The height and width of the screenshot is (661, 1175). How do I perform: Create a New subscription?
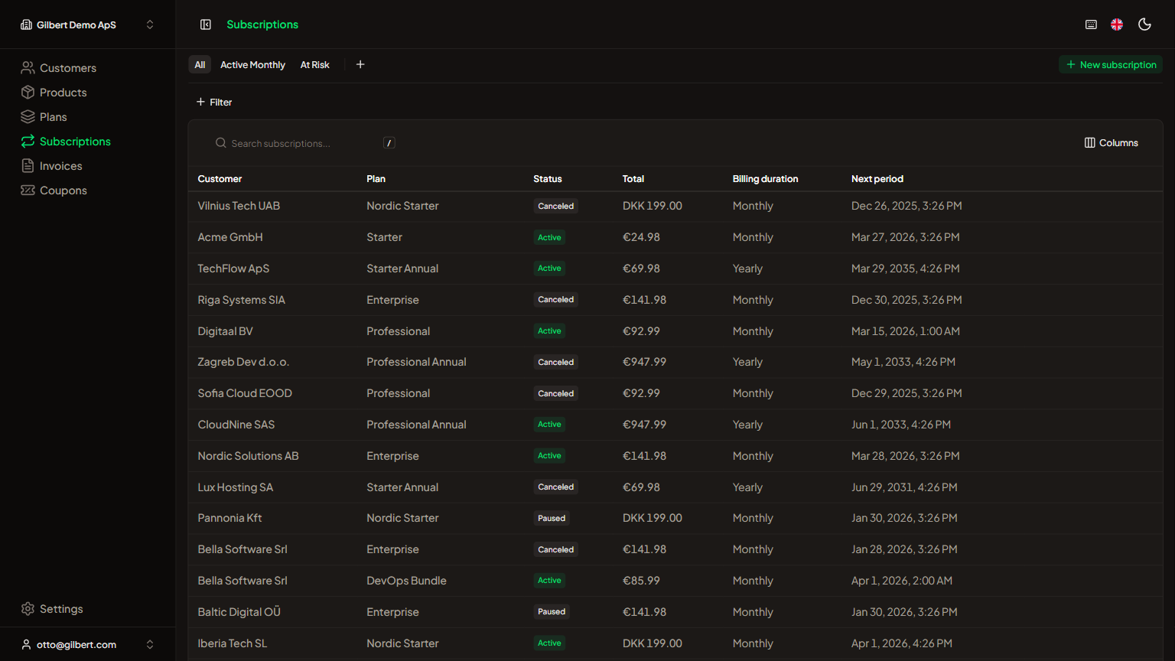coord(1111,64)
